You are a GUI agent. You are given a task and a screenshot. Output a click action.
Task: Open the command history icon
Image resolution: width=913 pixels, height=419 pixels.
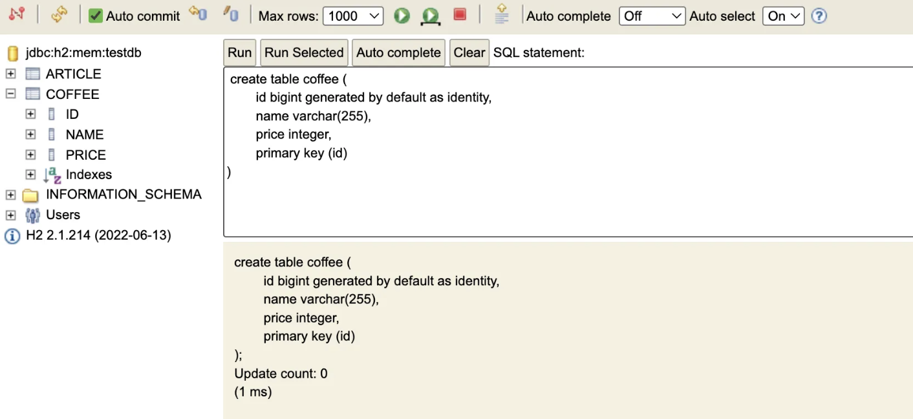coord(502,14)
